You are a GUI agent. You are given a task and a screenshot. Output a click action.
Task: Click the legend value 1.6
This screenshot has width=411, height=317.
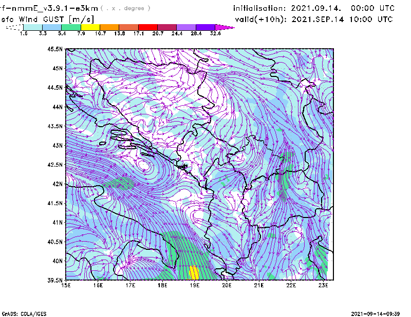(24, 33)
